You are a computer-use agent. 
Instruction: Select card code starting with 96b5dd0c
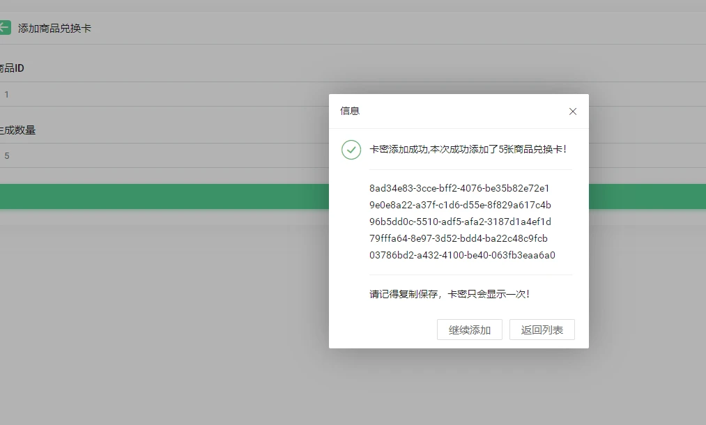click(x=460, y=222)
